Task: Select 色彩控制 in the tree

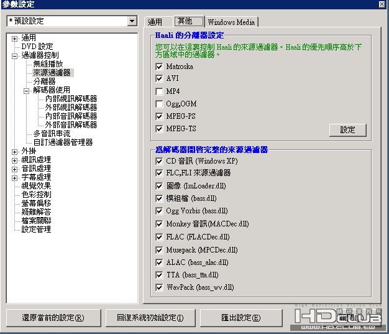Action: pos(36,195)
